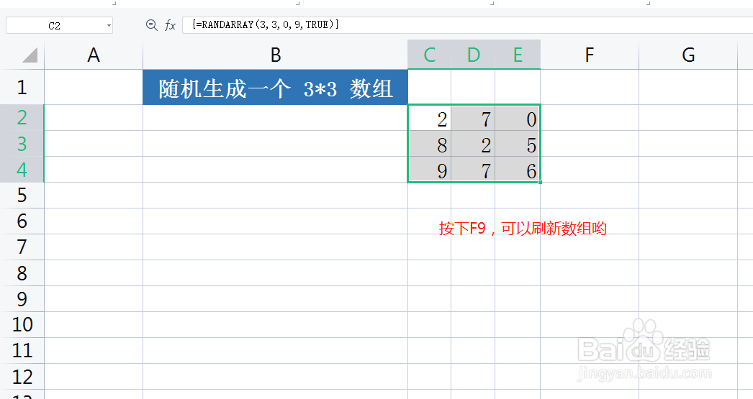Image resolution: width=753 pixels, height=399 pixels.
Task: Select row 10 header
Action: 22,325
